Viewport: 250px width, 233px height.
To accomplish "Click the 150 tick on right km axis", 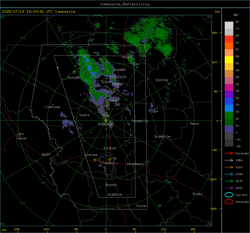I will [x=214, y=33].
